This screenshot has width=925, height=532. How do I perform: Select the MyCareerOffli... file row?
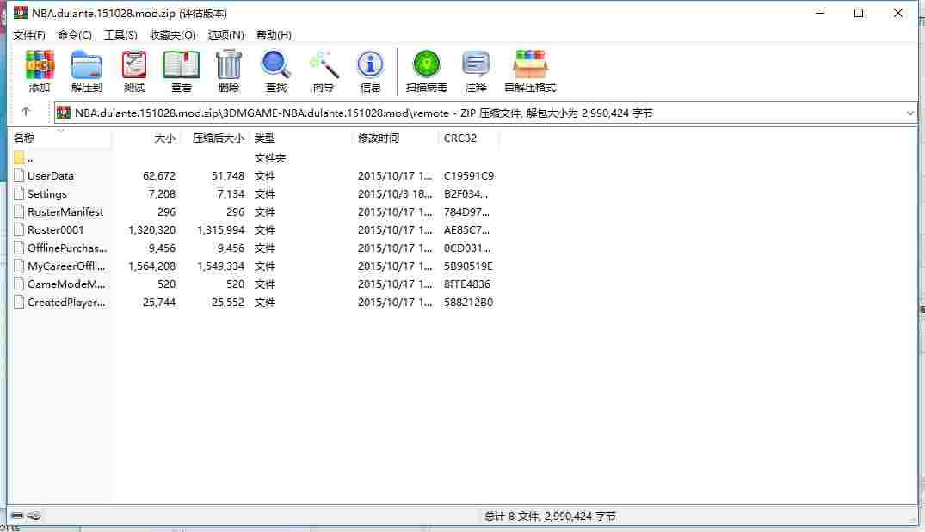254,266
